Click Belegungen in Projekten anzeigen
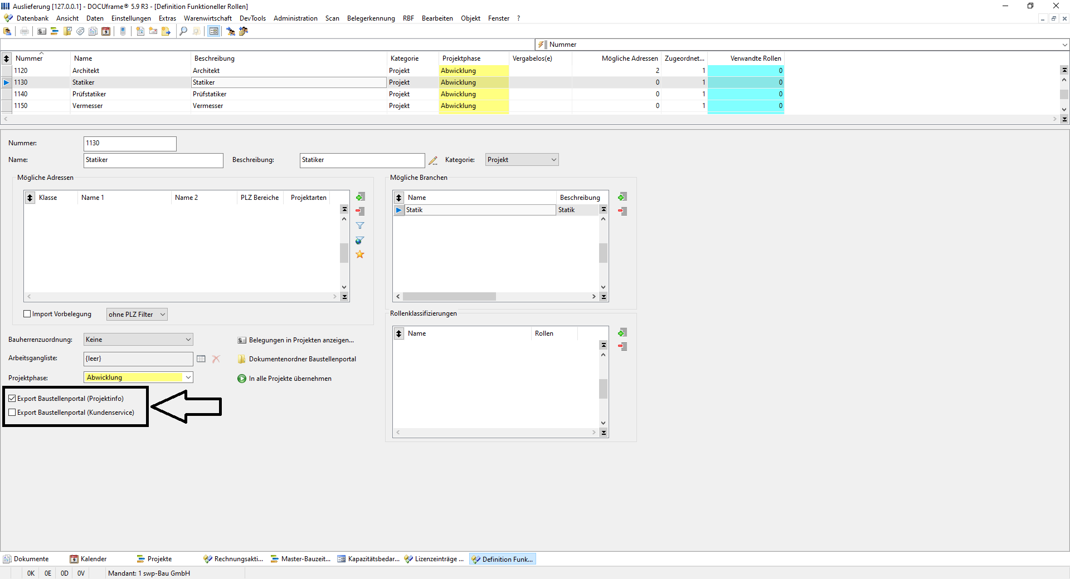This screenshot has width=1070, height=579. click(x=296, y=340)
